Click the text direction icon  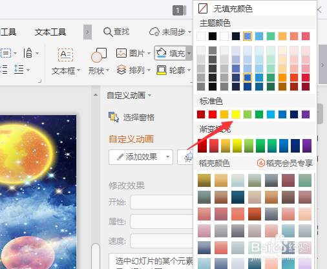pyautogui.click(x=28, y=53)
